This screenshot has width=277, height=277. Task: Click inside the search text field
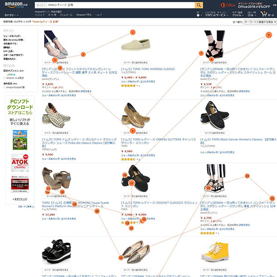(121, 5)
